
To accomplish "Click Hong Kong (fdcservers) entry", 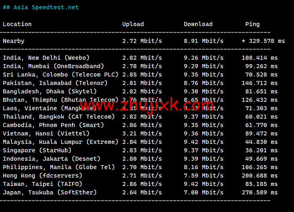I will (x=42, y=176).
